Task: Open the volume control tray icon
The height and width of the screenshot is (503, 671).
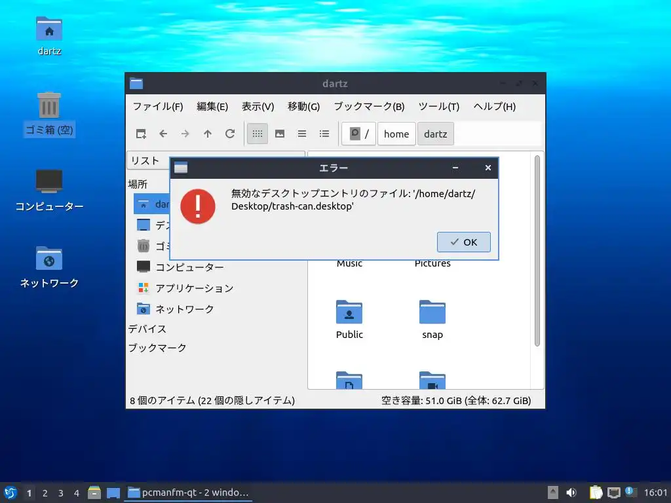Action: coord(571,493)
